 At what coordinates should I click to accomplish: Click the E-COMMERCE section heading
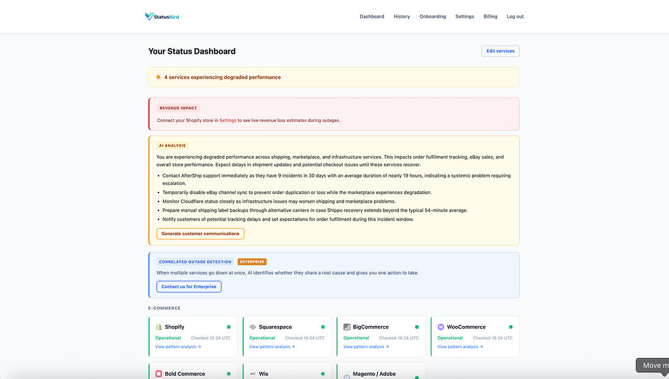(x=164, y=308)
